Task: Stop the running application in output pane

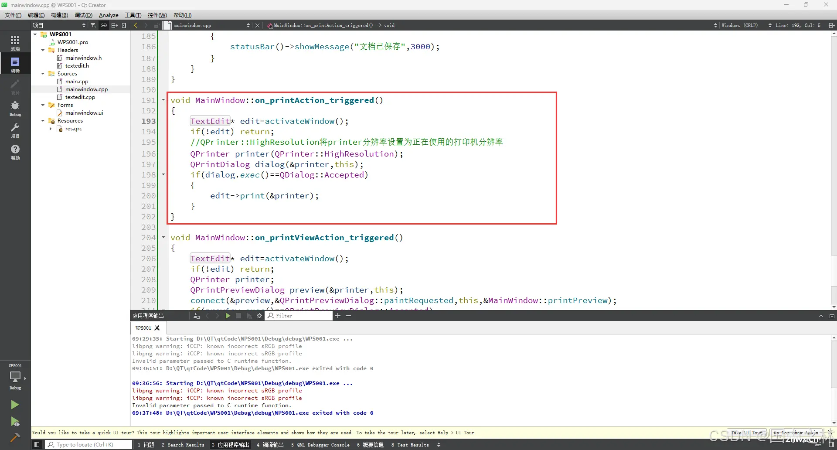Action: click(238, 316)
